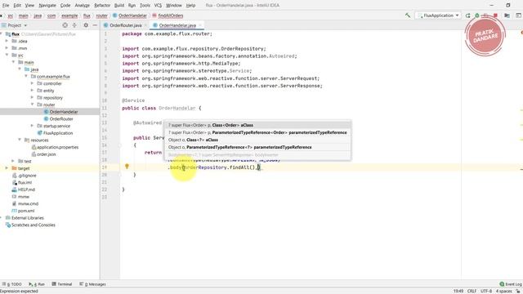Open the TODO tool window
Image resolution: width=523 pixels, height=294 pixels.
(11, 284)
